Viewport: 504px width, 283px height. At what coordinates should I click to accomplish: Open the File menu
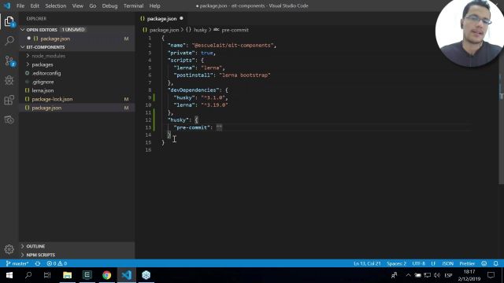click(20, 6)
